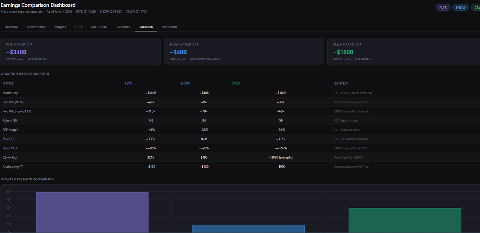Select the EV / FCF row label
Viewport: 480px width, 233px height.
(9, 139)
